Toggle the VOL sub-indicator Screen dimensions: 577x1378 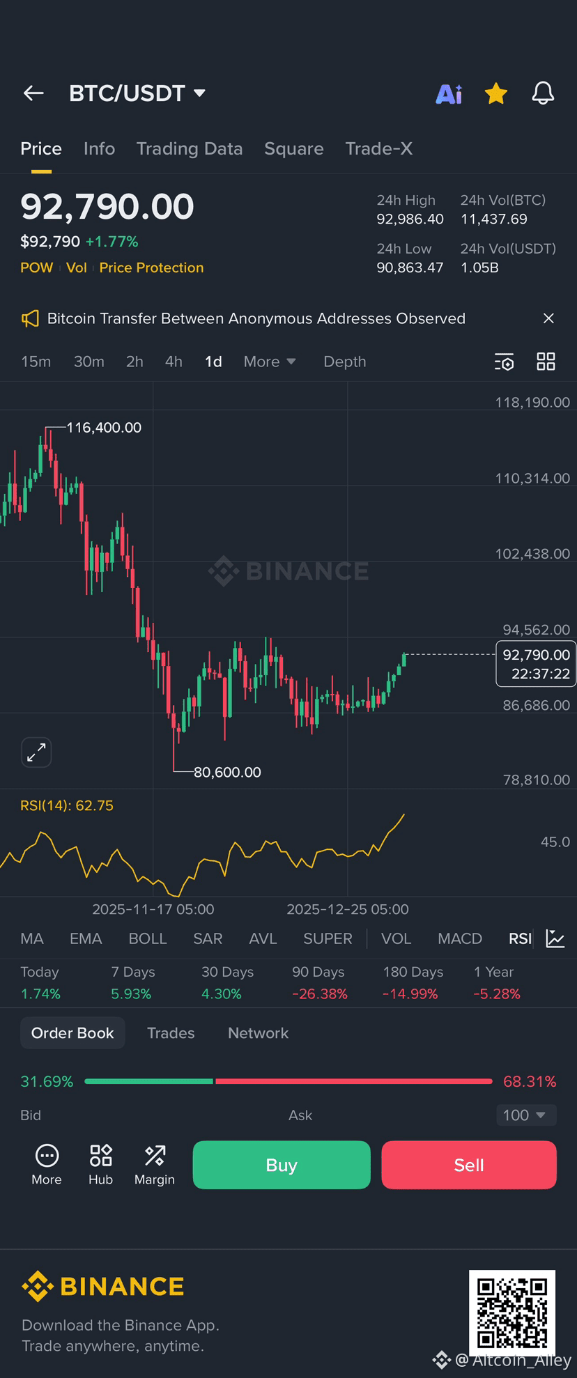click(396, 939)
